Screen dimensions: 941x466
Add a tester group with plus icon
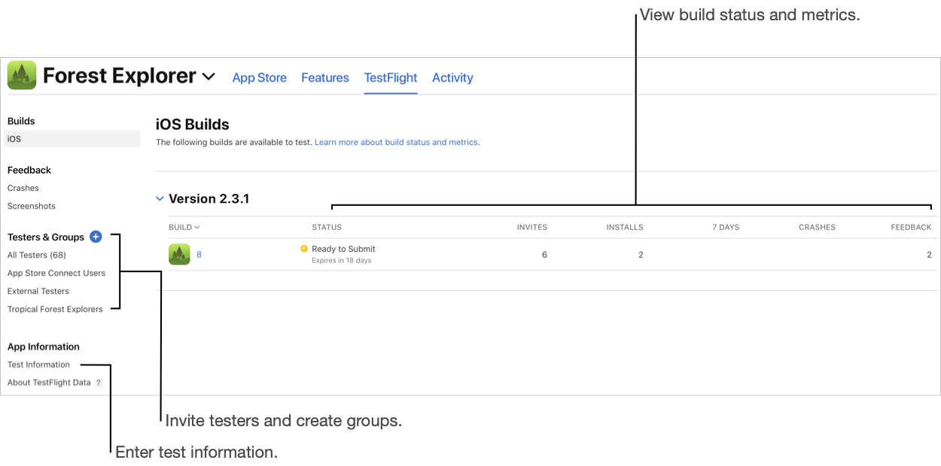click(x=96, y=237)
